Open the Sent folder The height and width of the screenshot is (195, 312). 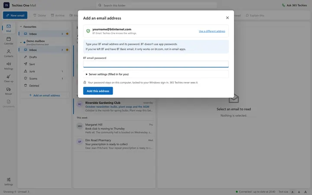[x=44, y=64]
